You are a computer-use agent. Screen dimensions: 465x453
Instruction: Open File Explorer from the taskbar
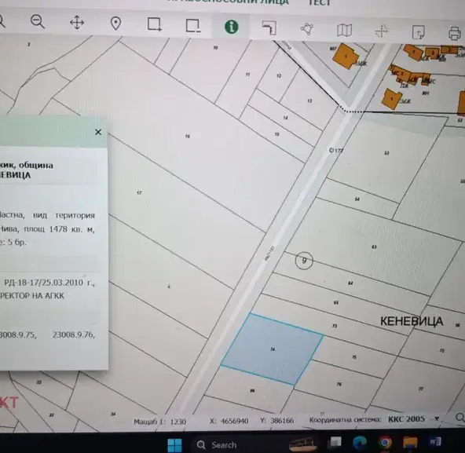(x=410, y=442)
